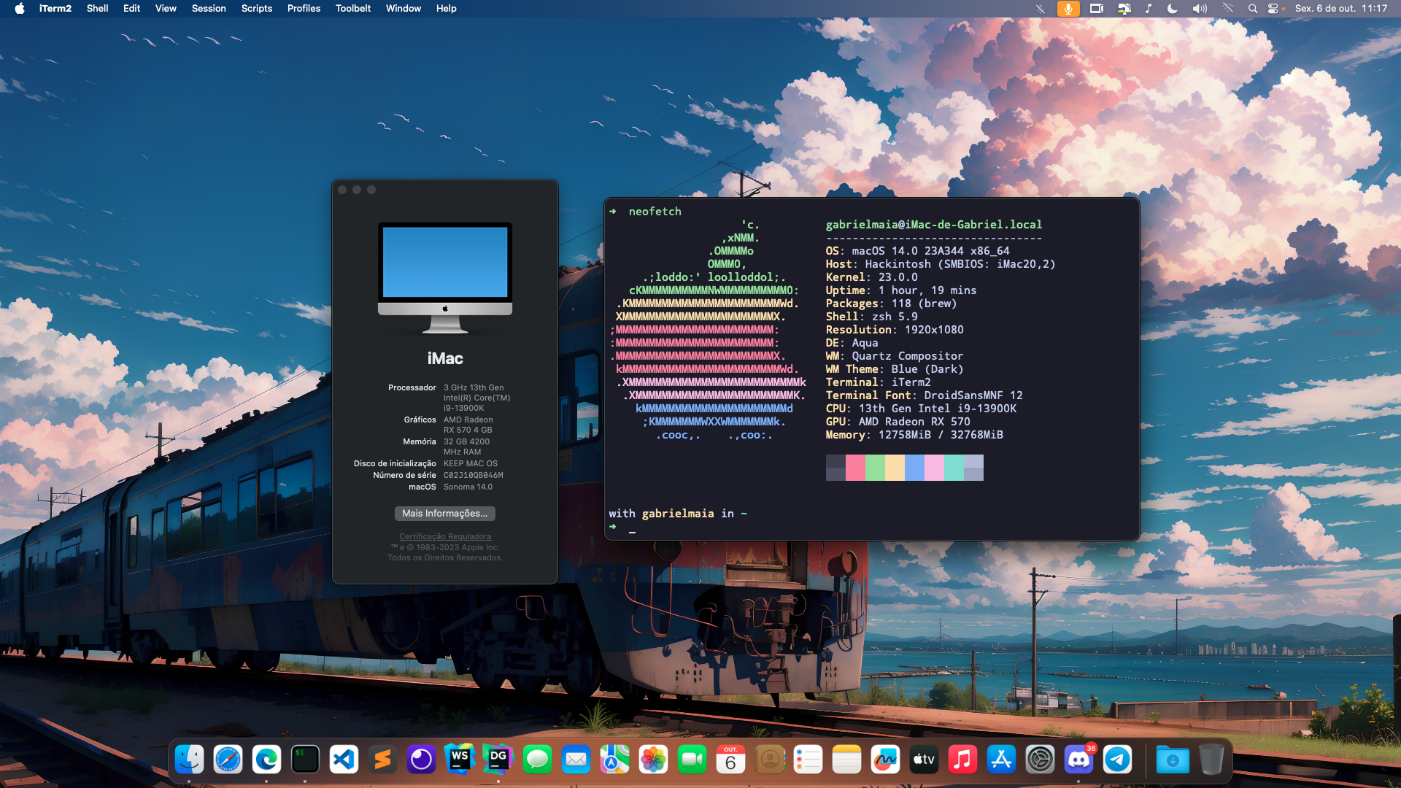
Task: Open WebStorm from the dock
Action: point(460,760)
